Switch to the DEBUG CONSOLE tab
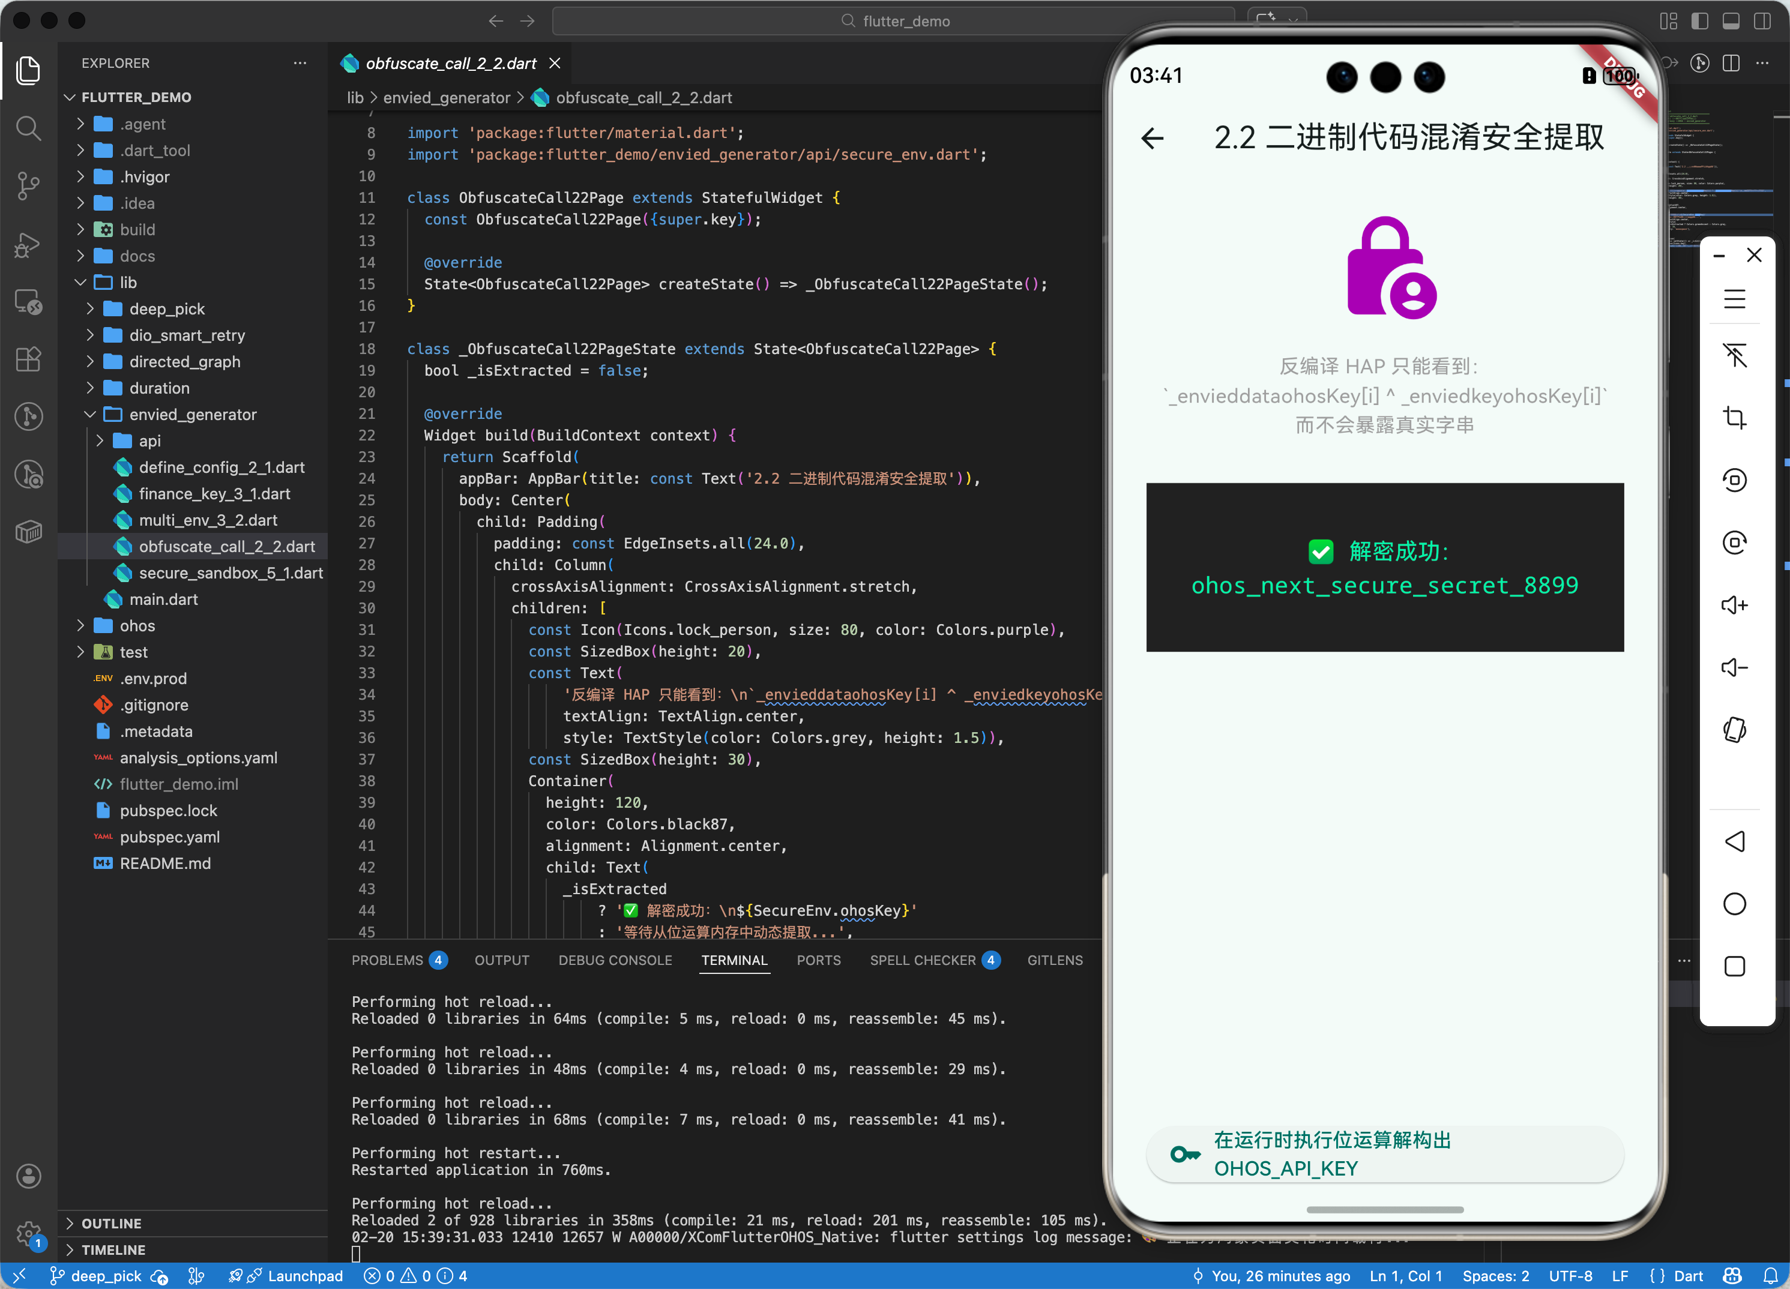The height and width of the screenshot is (1289, 1790). pyautogui.click(x=615, y=960)
